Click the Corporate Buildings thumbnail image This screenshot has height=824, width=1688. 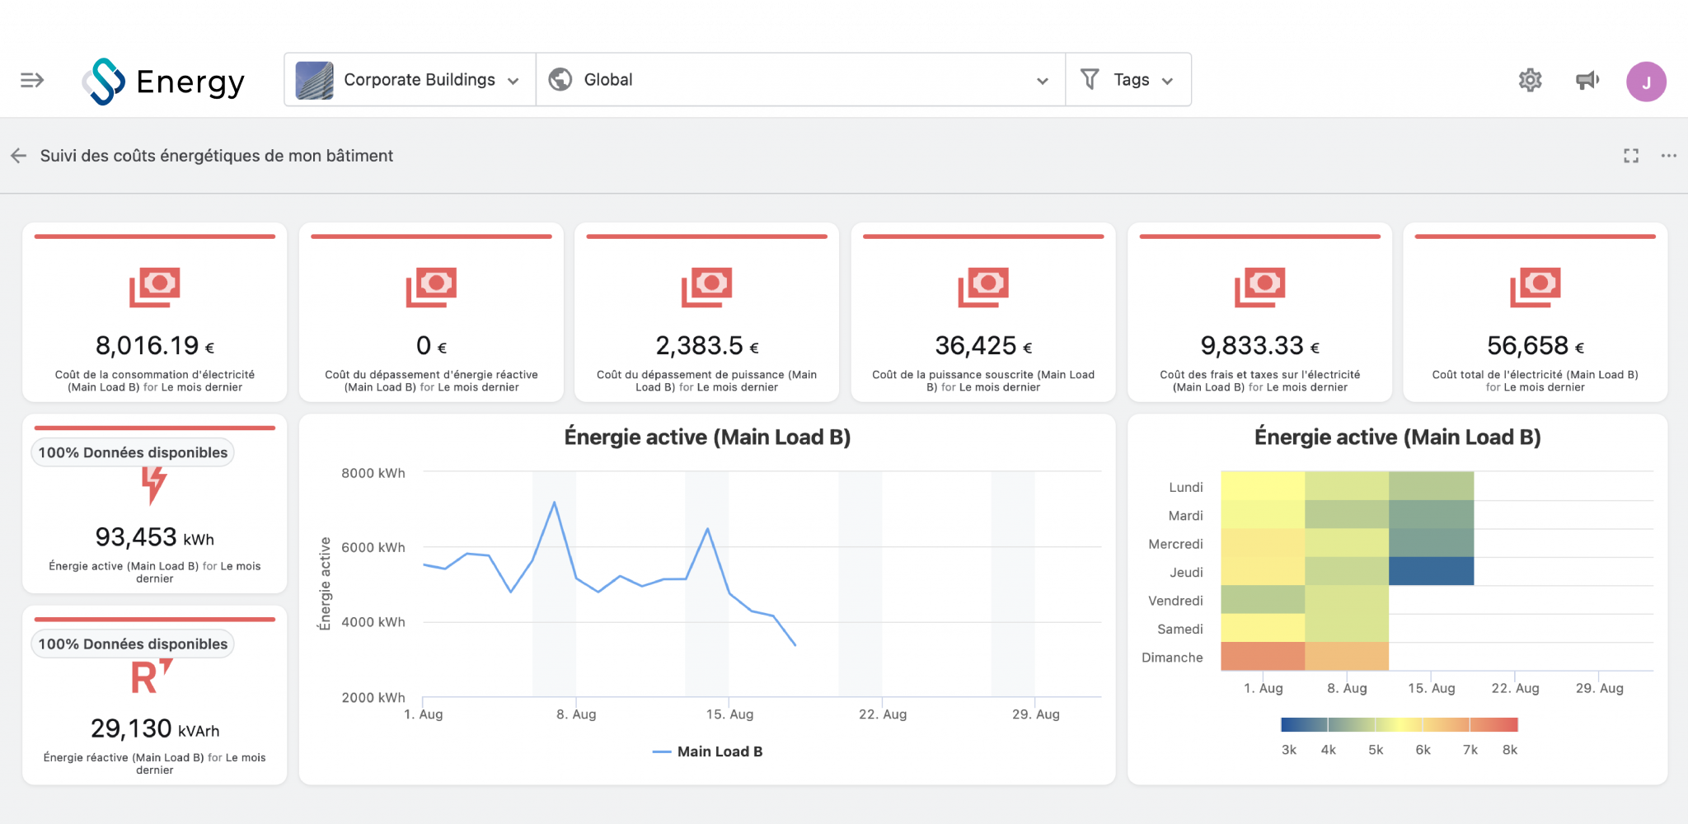tap(314, 80)
